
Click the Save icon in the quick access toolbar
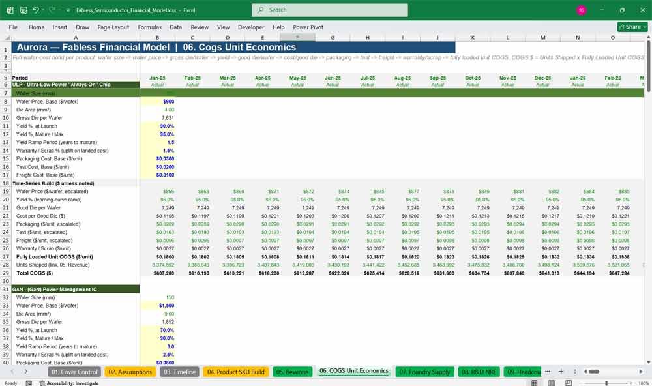(23, 10)
